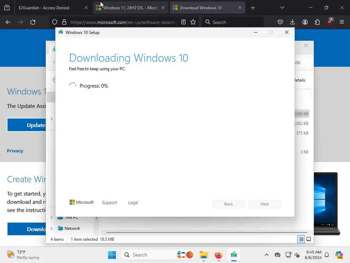
Task: Show hidden system tray icons
Action: pyautogui.click(x=267, y=255)
